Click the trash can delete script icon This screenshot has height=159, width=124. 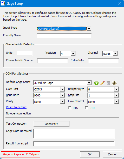108,83
